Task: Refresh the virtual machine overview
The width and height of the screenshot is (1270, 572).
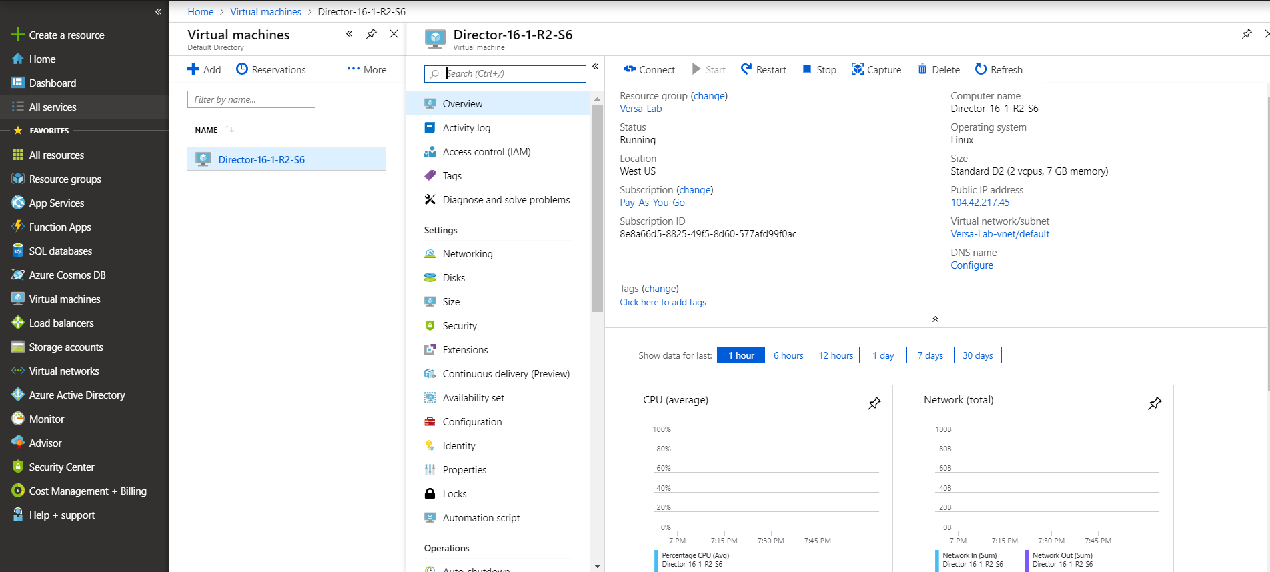Action: [x=999, y=69]
